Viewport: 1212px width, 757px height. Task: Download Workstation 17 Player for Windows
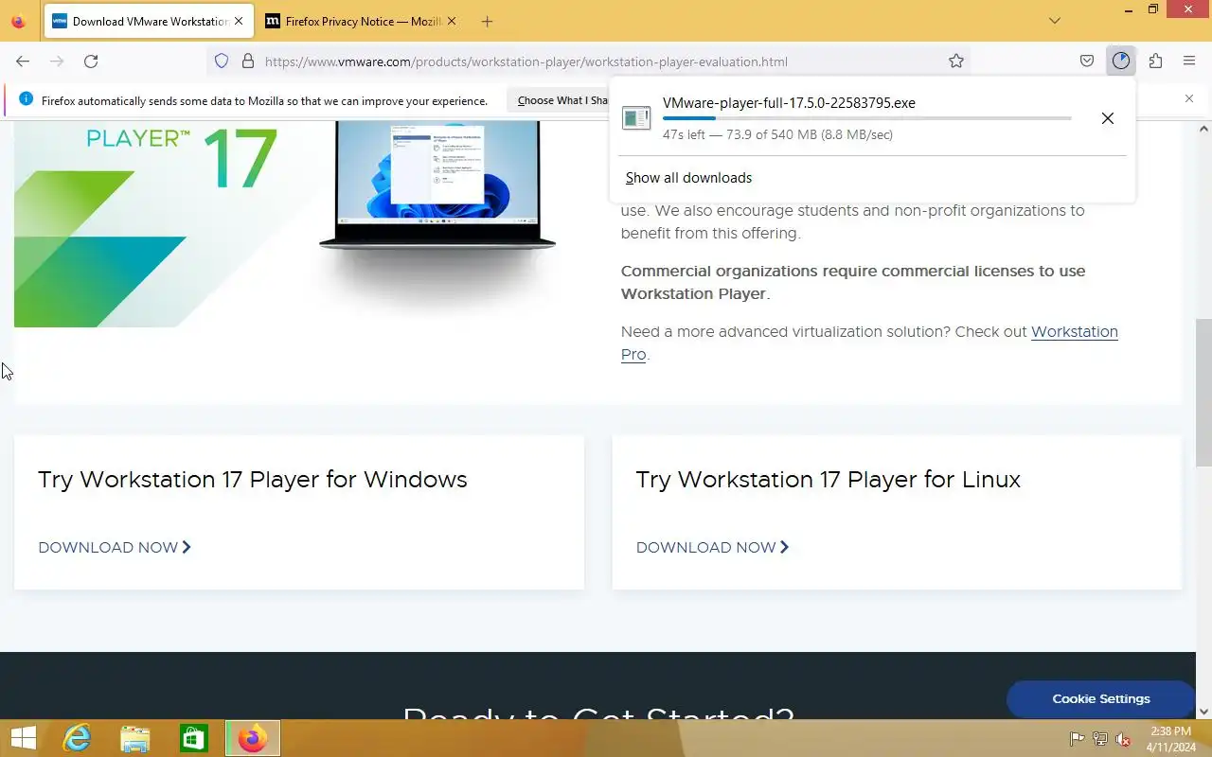(x=115, y=547)
